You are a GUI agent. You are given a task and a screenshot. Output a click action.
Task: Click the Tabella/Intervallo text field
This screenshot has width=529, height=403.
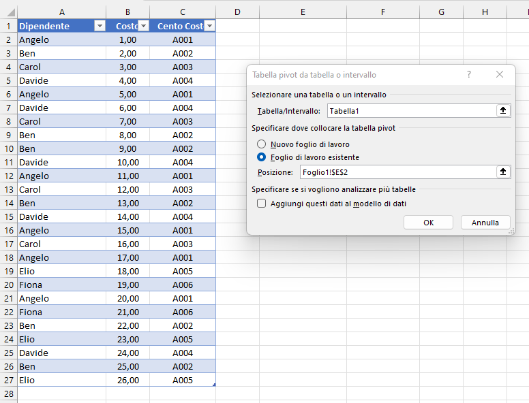(412, 111)
